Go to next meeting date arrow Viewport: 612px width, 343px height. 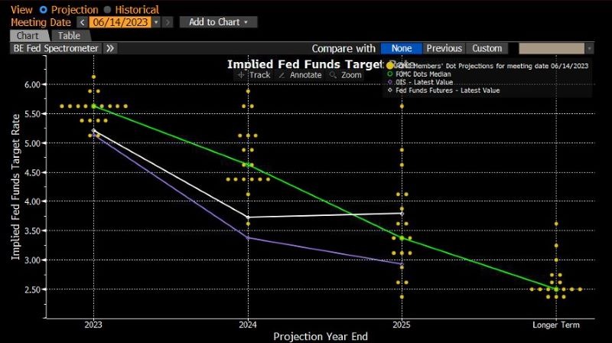(168, 22)
